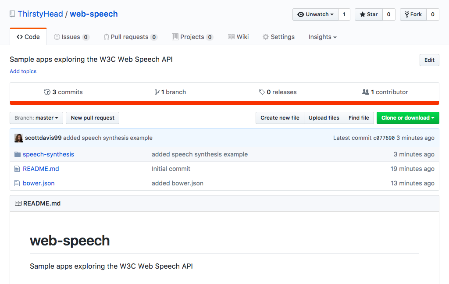Go to the Projects tab
Viewport: 449px width, 284px height.
click(x=192, y=37)
